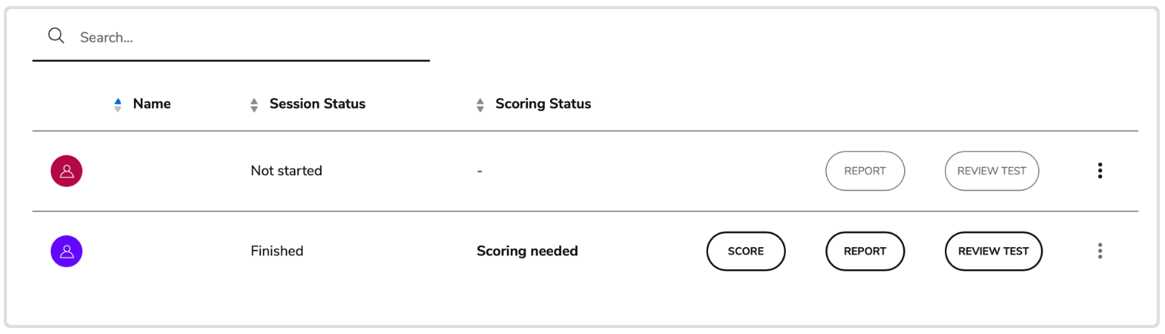Viewport: 1165px width, 334px height.
Task: Open REVIEW TEST for the Finished session
Action: [993, 251]
